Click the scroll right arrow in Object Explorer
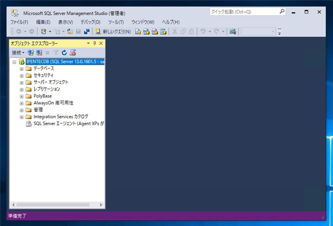 pyautogui.click(x=101, y=205)
